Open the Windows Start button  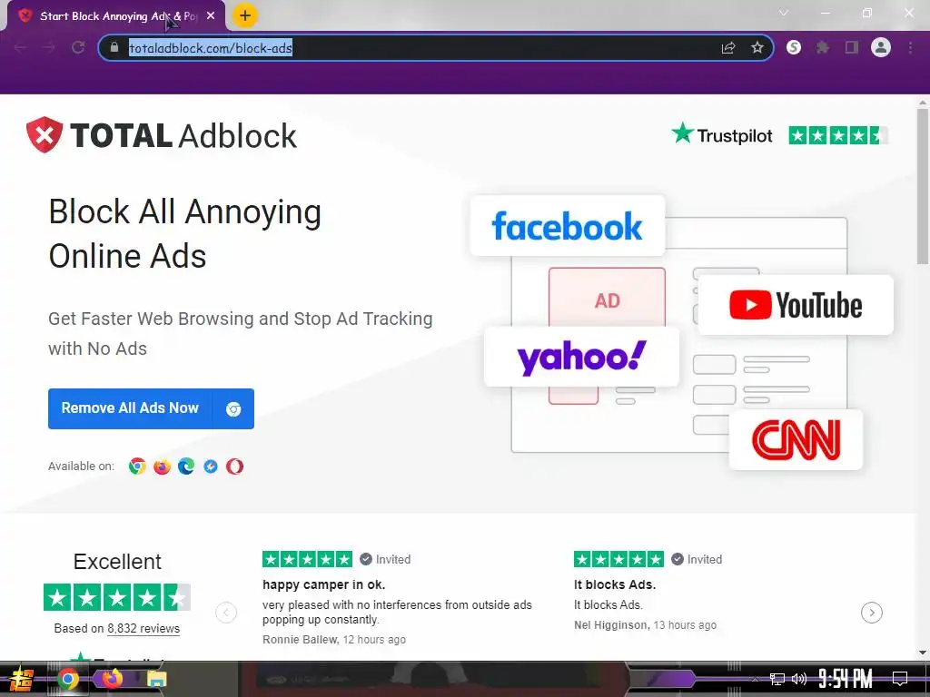click(21, 679)
